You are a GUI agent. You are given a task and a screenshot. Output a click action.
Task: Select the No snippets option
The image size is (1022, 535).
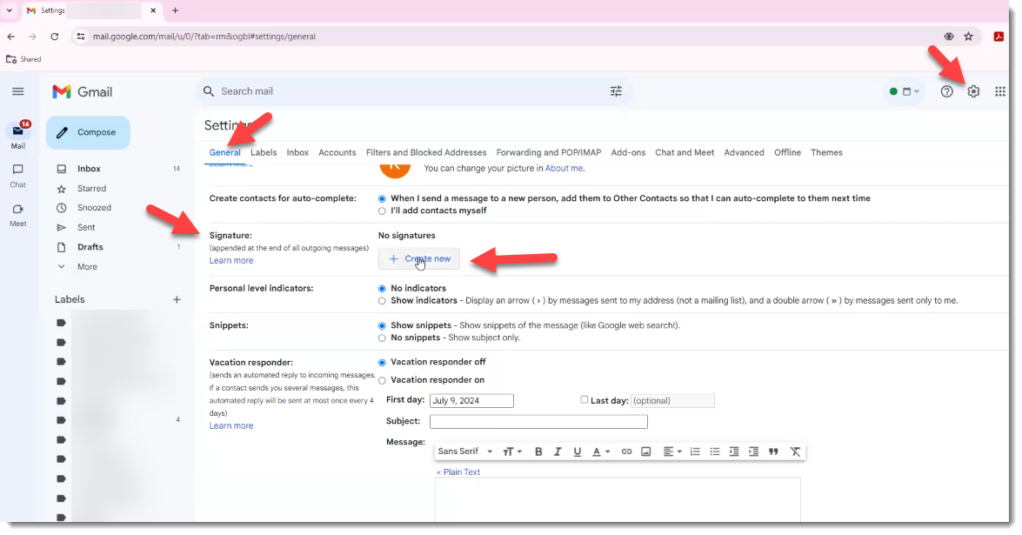[382, 338]
